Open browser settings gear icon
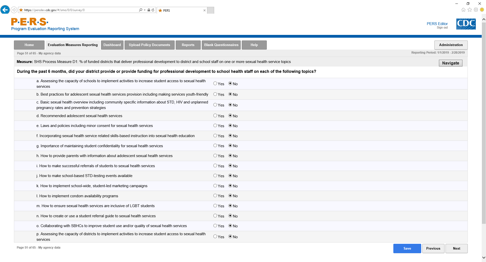The image size is (486, 262). (476, 10)
